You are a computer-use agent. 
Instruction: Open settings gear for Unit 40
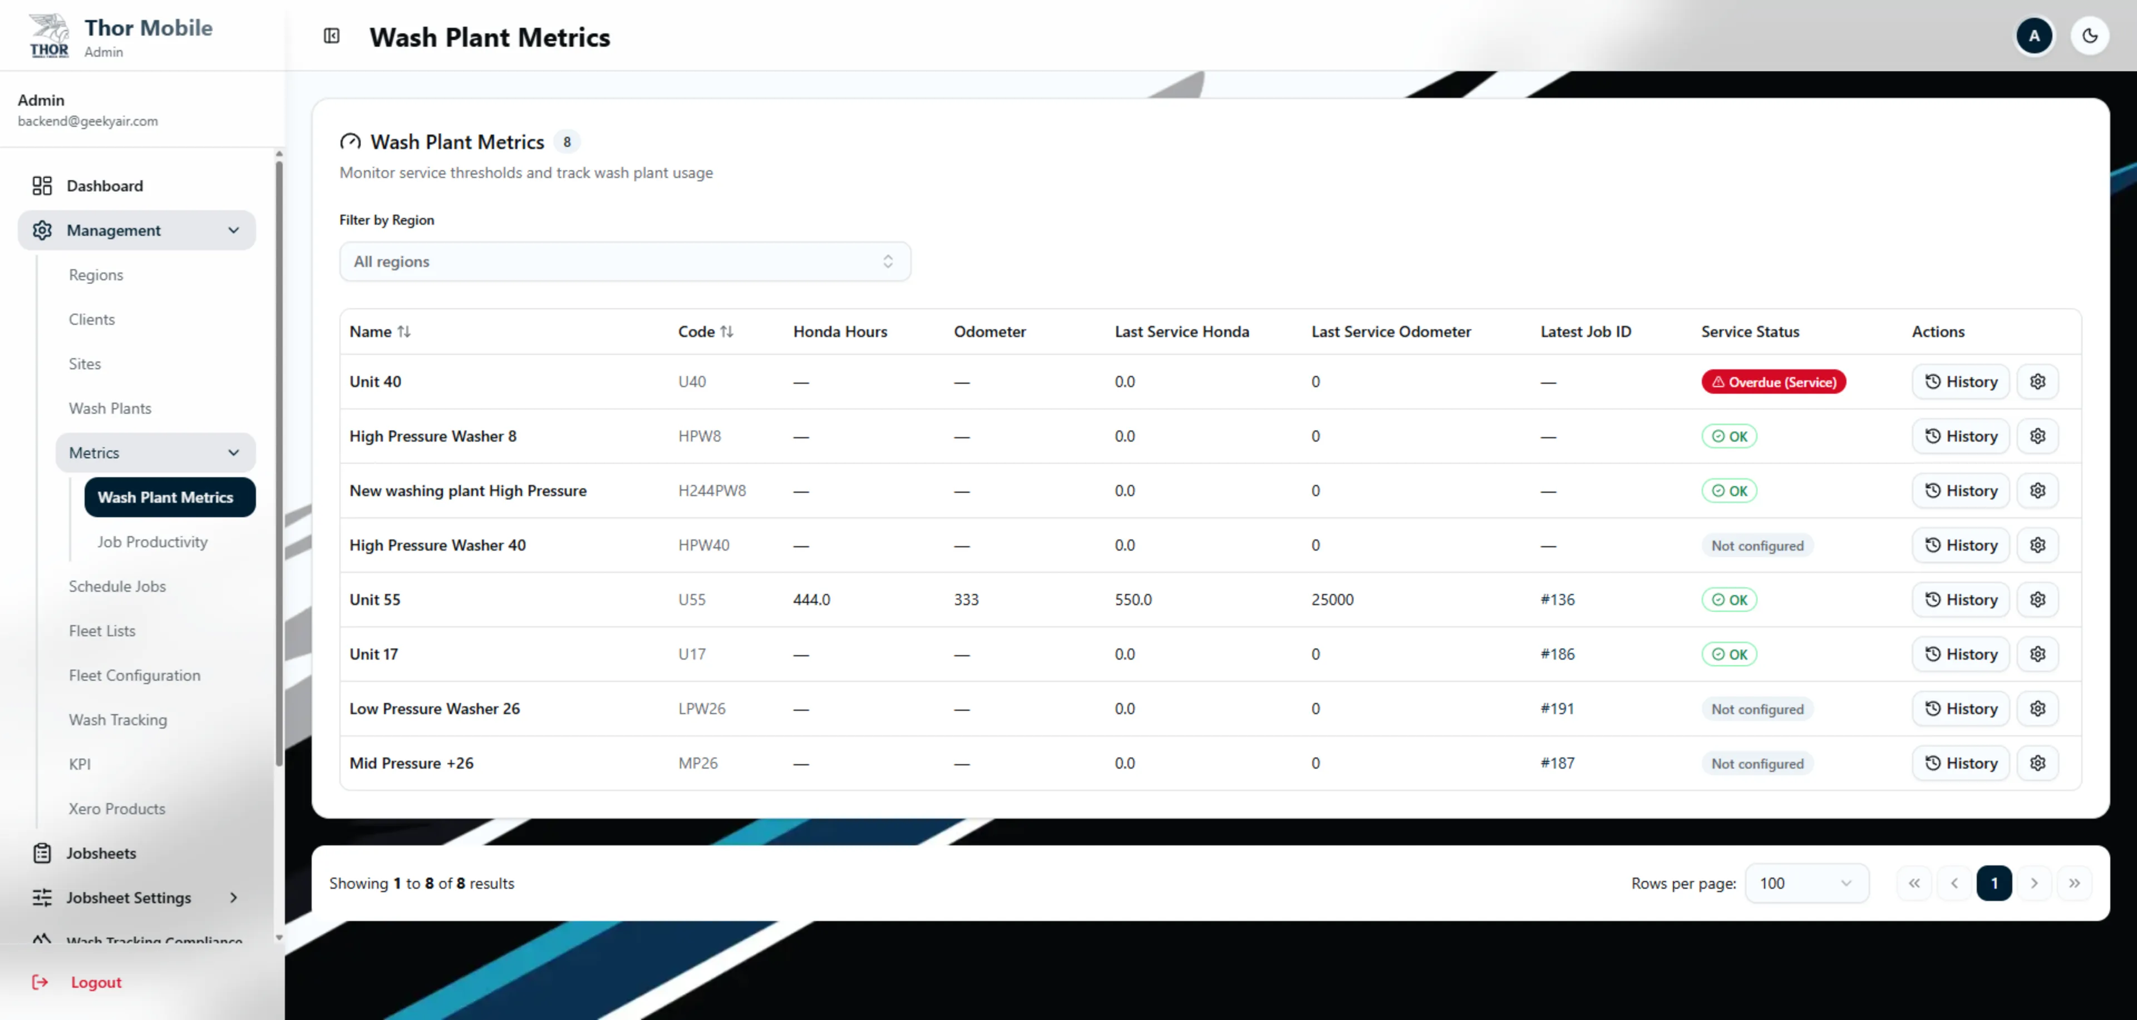point(2037,382)
